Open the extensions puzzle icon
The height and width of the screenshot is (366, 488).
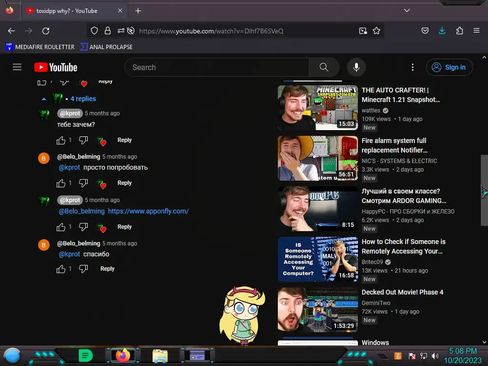459,30
